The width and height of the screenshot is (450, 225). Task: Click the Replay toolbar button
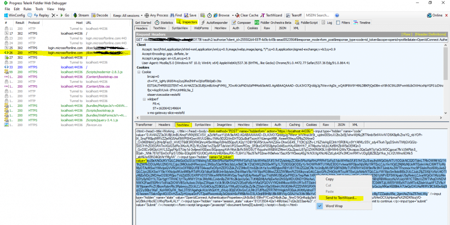tap(42, 15)
